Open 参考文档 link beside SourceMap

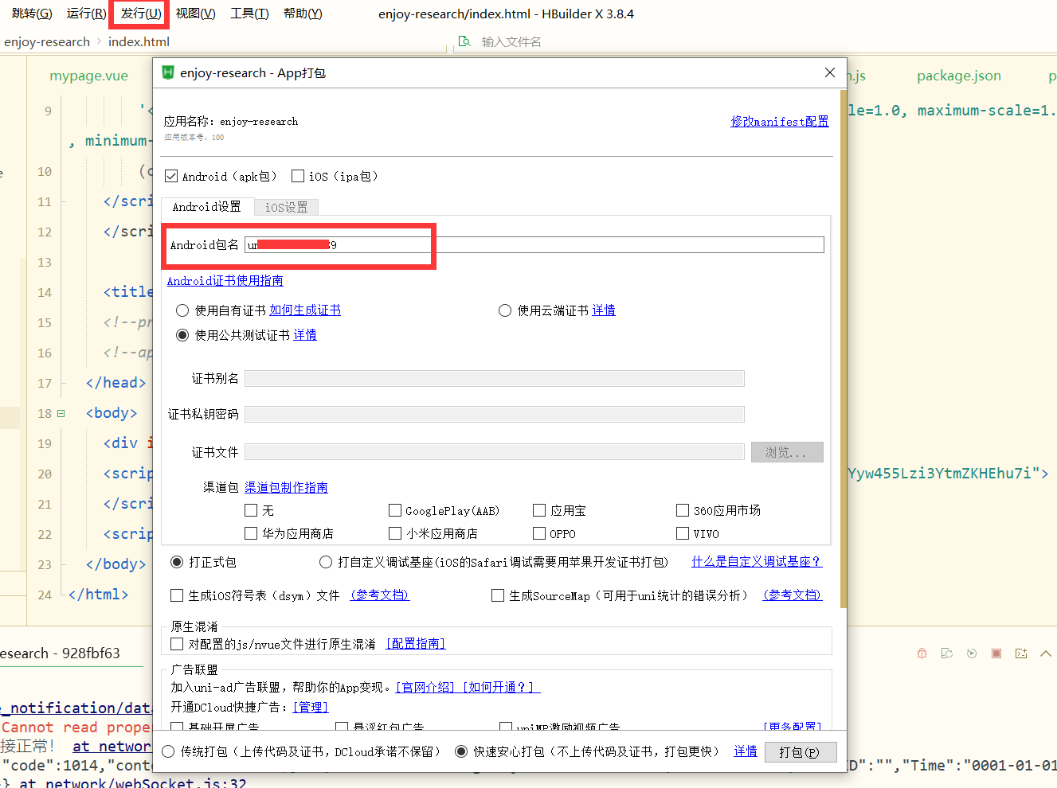793,595
